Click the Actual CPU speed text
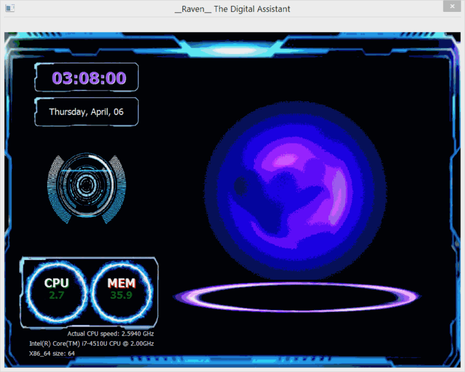The width and height of the screenshot is (465, 372). click(111, 334)
